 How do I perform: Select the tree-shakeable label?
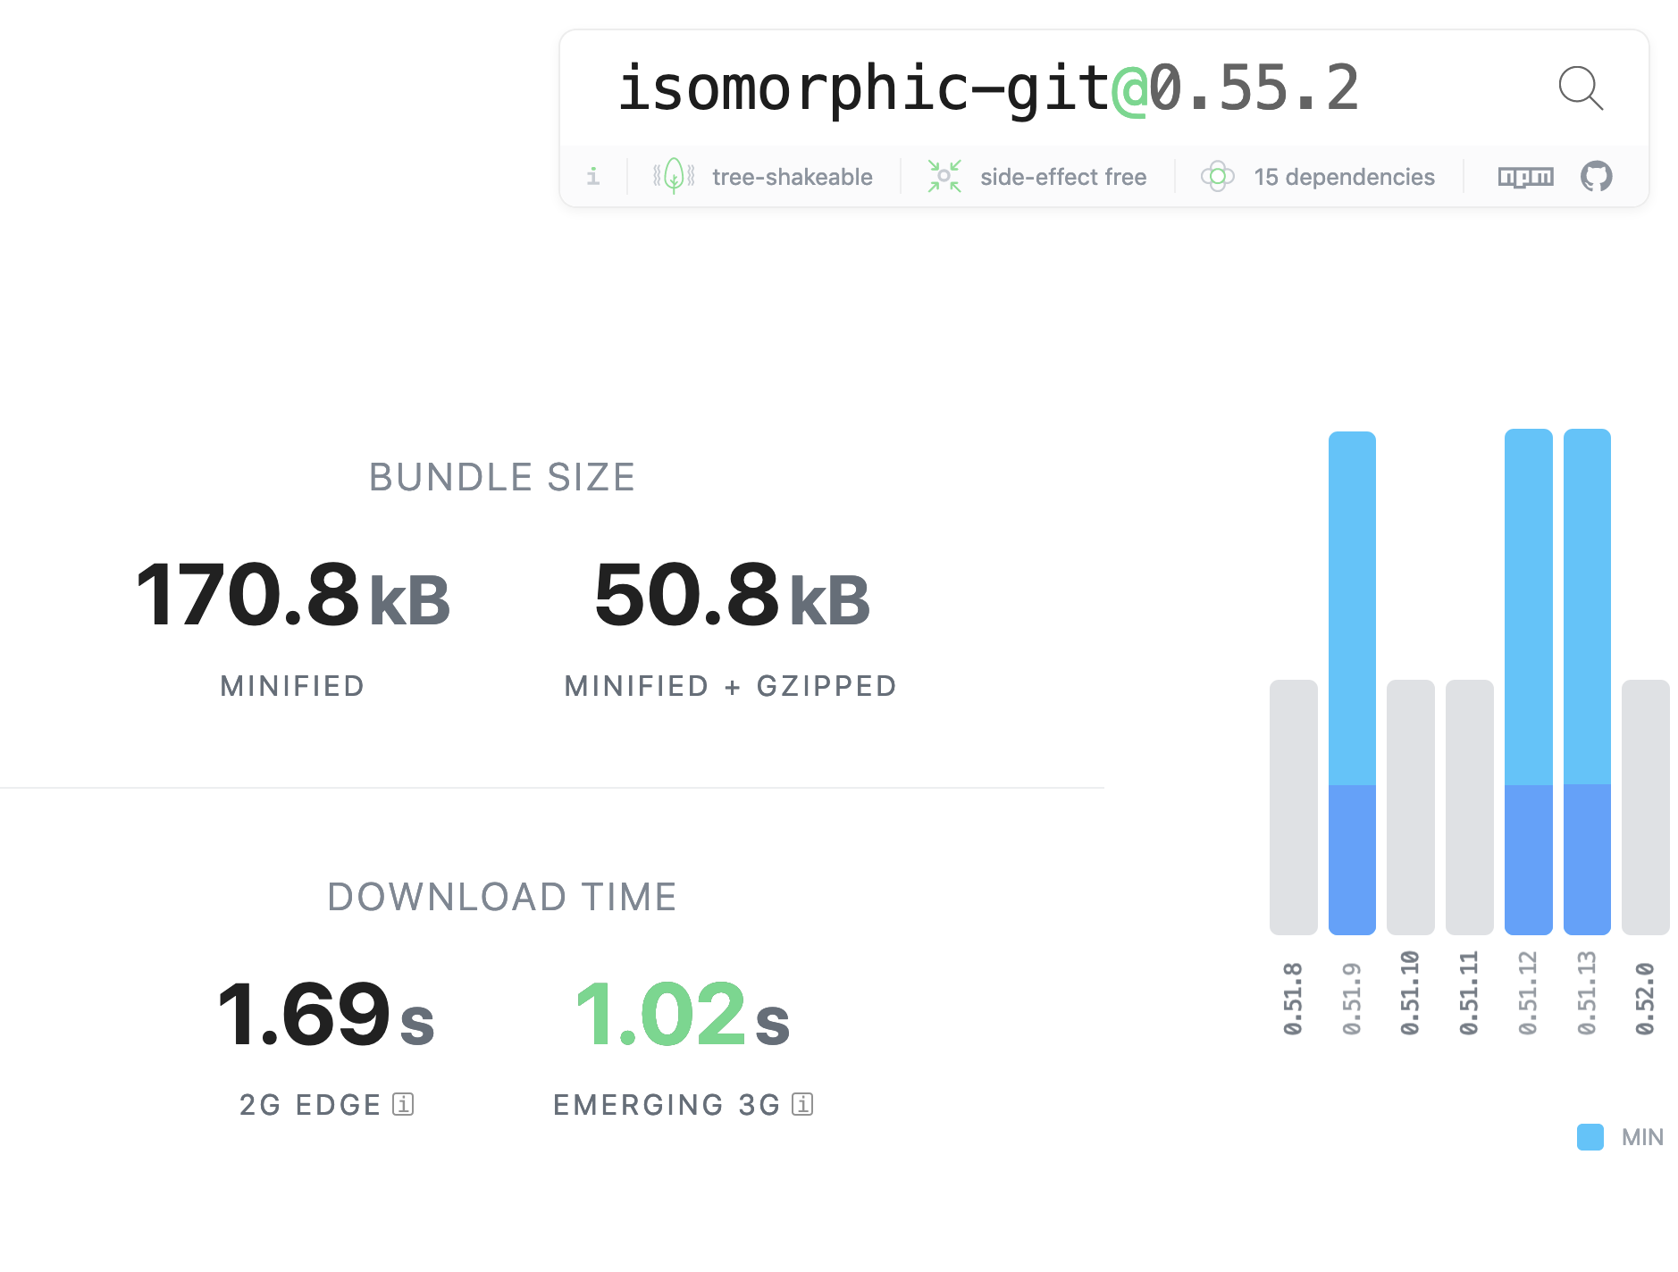(x=792, y=177)
